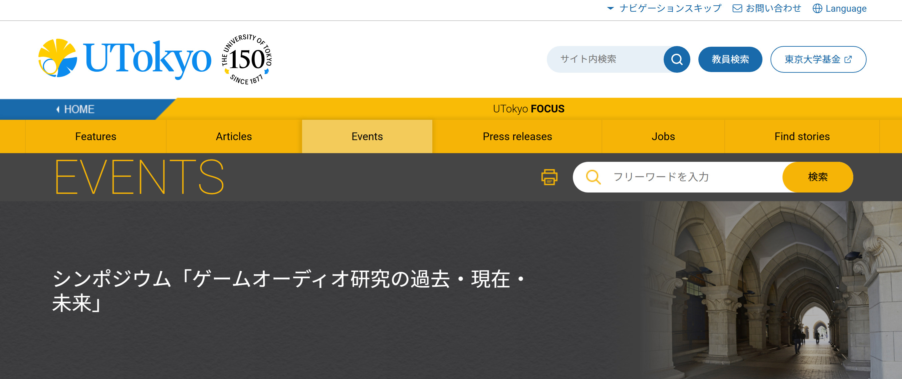This screenshot has width=902, height=379.
Task: Click the yellow magnifier icon in keyword field
Action: point(593,177)
